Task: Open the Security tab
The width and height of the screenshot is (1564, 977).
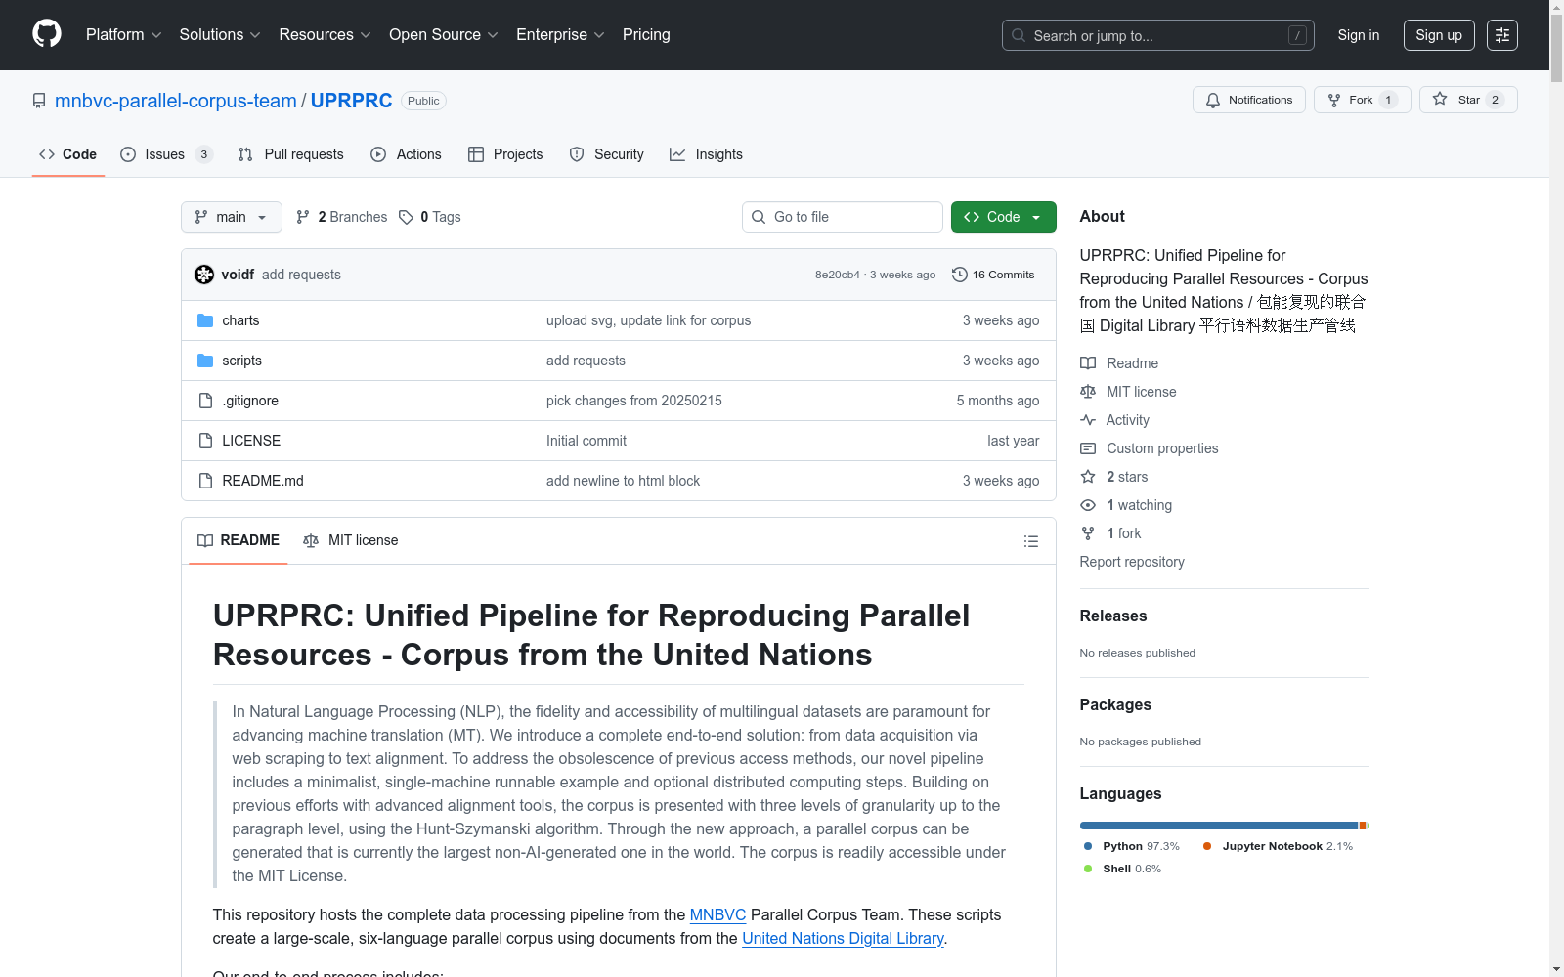Action: tap(606, 154)
